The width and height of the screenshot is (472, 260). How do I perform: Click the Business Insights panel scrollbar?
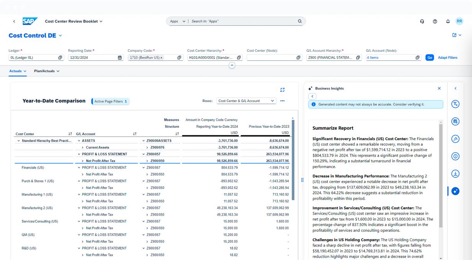(441, 176)
